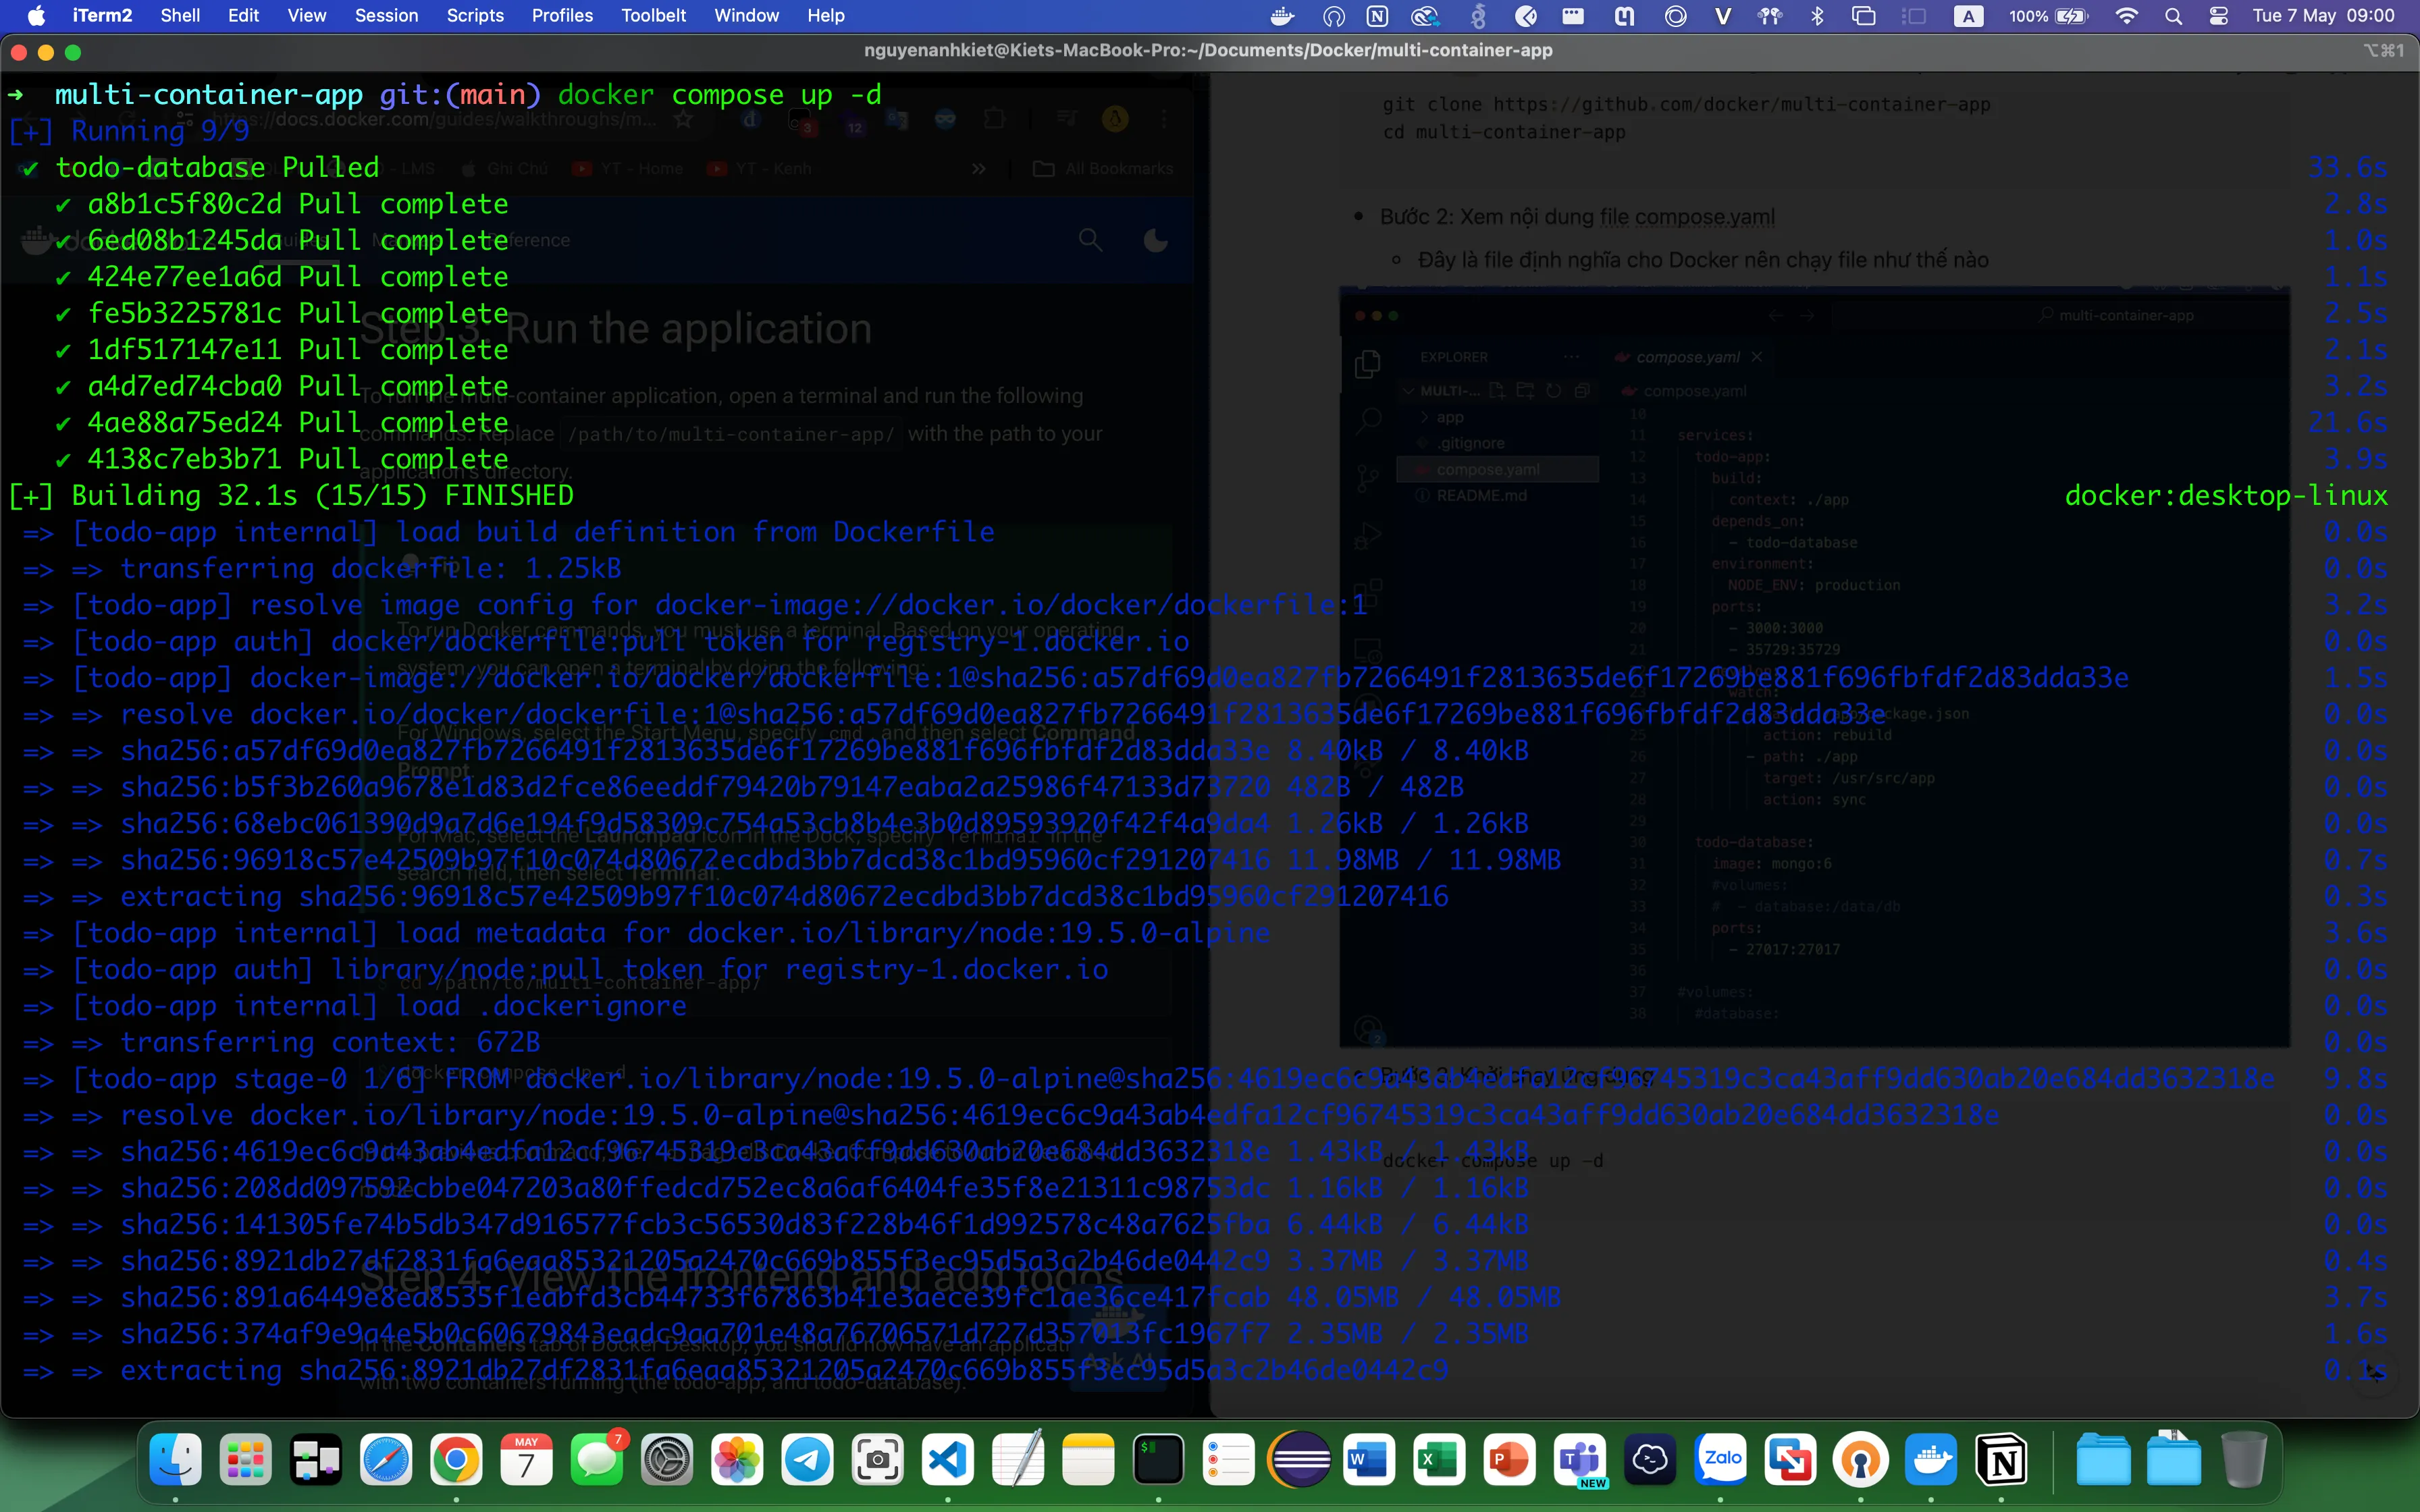Open the Session menu
The image size is (2420, 1512).
pyautogui.click(x=386, y=16)
